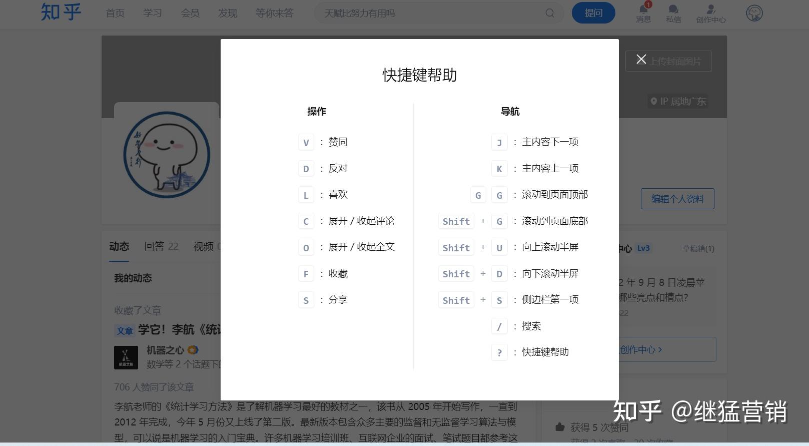
Task: Close the keyboard shortcuts help dialog
Action: click(x=641, y=59)
